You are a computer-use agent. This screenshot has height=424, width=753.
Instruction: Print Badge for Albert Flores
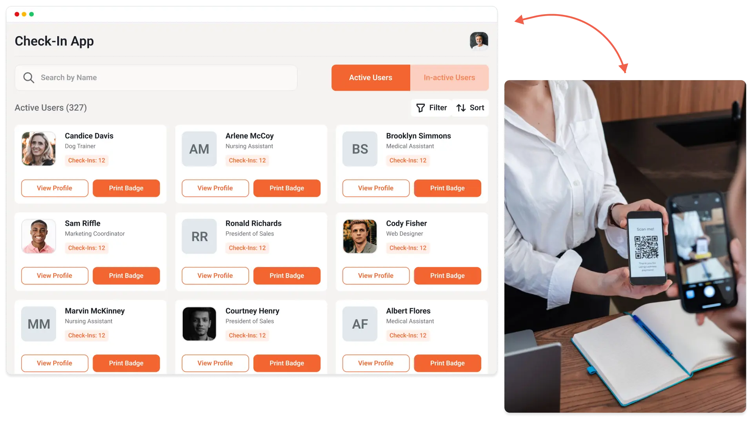(447, 363)
